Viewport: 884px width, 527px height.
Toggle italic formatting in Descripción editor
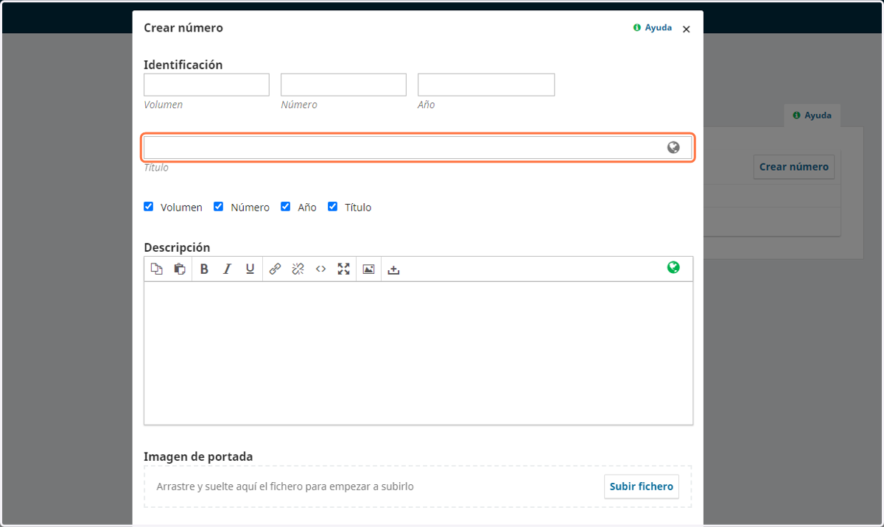227,269
